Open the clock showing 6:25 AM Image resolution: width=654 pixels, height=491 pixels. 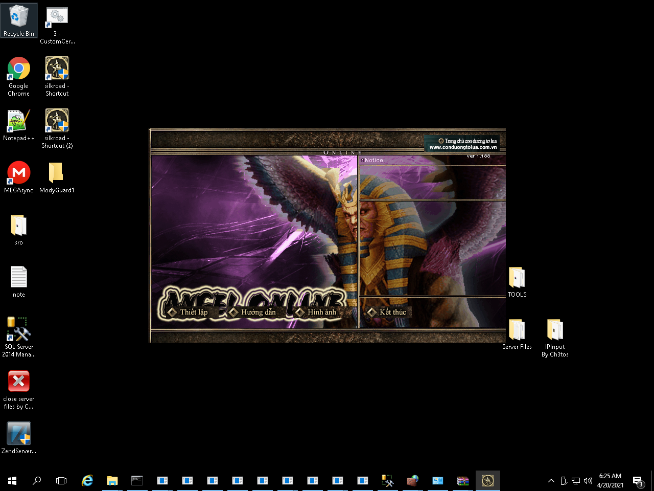click(x=611, y=481)
